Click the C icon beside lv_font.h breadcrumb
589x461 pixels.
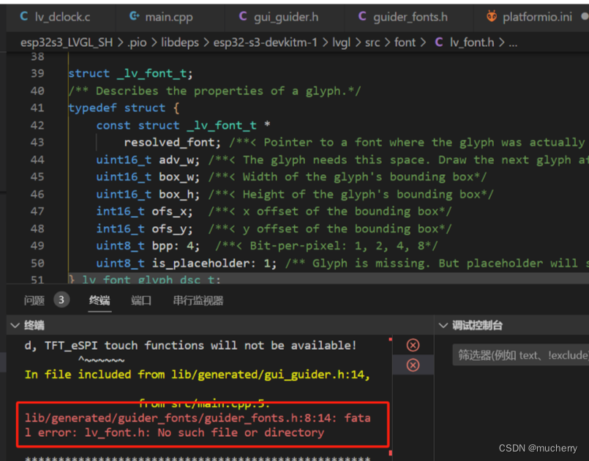[x=438, y=42]
